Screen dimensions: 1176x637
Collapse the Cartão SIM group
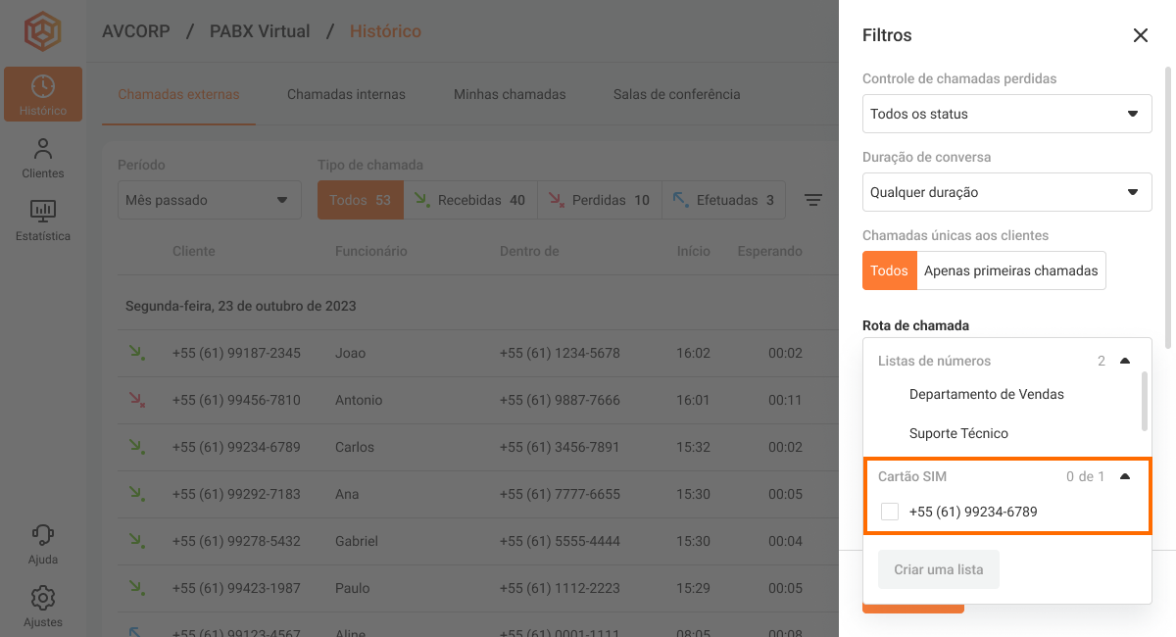(1125, 476)
